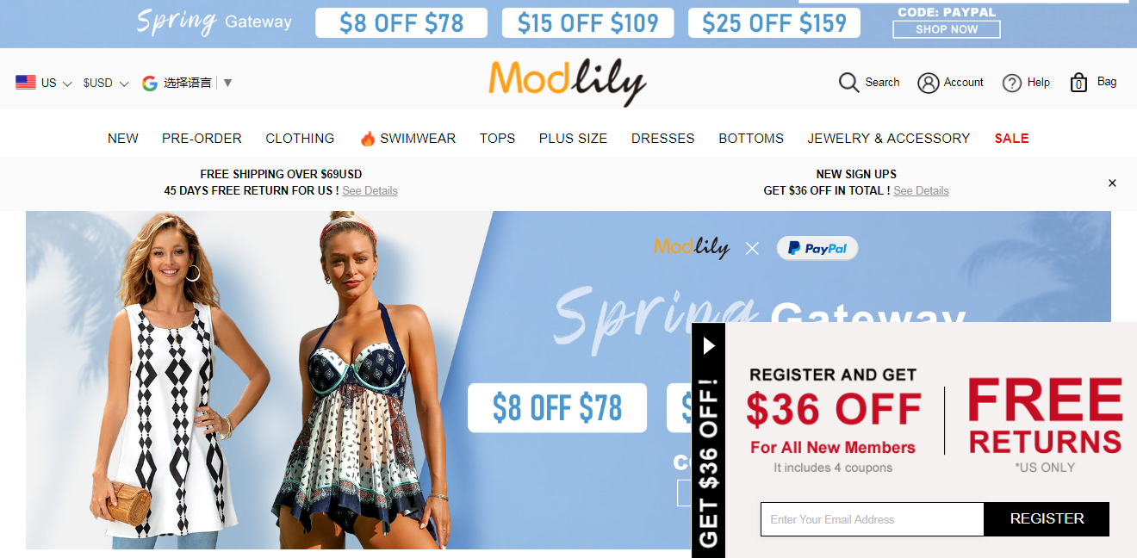Image resolution: width=1137 pixels, height=558 pixels.
Task: Open the PLUS SIZE menu
Action: (x=573, y=138)
